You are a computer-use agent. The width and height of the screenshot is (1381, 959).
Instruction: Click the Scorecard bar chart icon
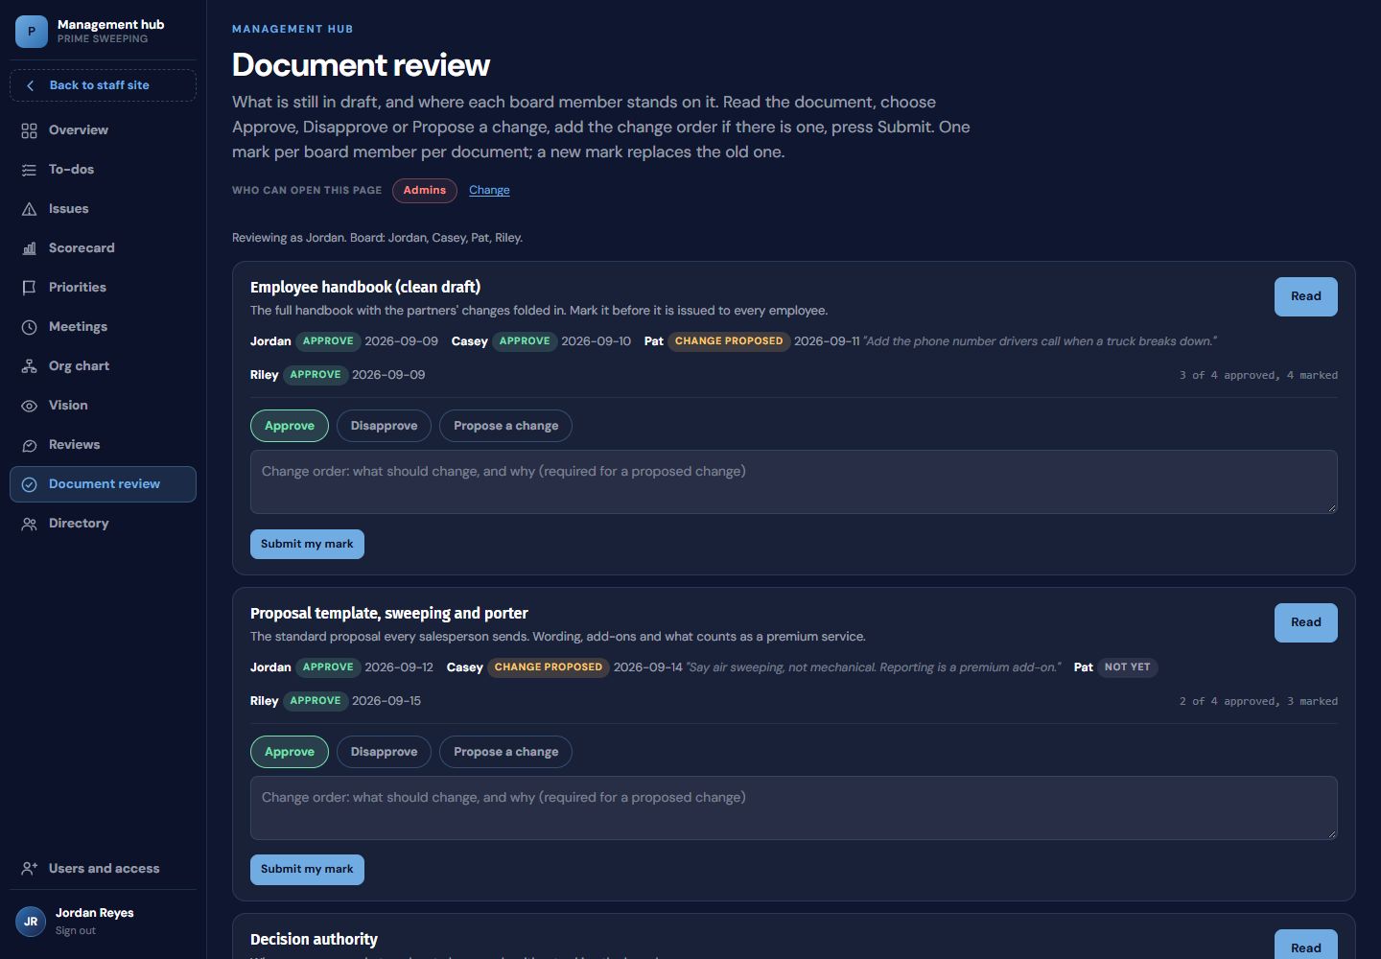[x=30, y=248]
